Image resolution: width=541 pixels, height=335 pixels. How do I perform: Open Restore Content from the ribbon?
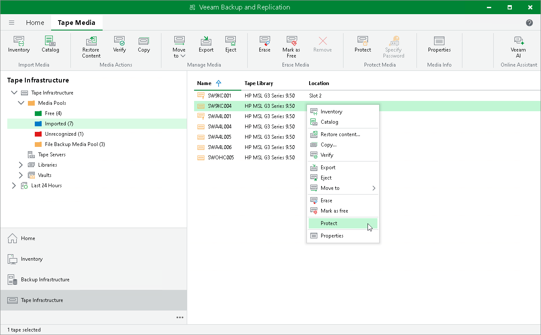(x=91, y=47)
